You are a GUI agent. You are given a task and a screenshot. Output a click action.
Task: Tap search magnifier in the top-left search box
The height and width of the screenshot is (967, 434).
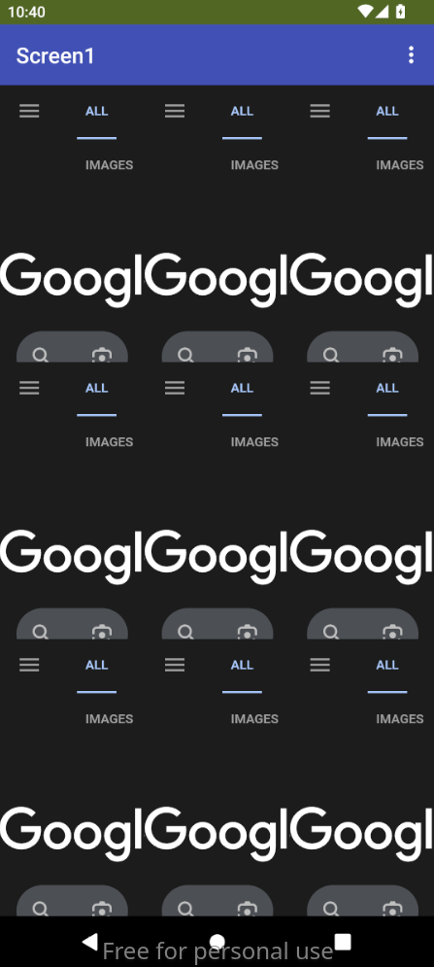[x=41, y=356]
